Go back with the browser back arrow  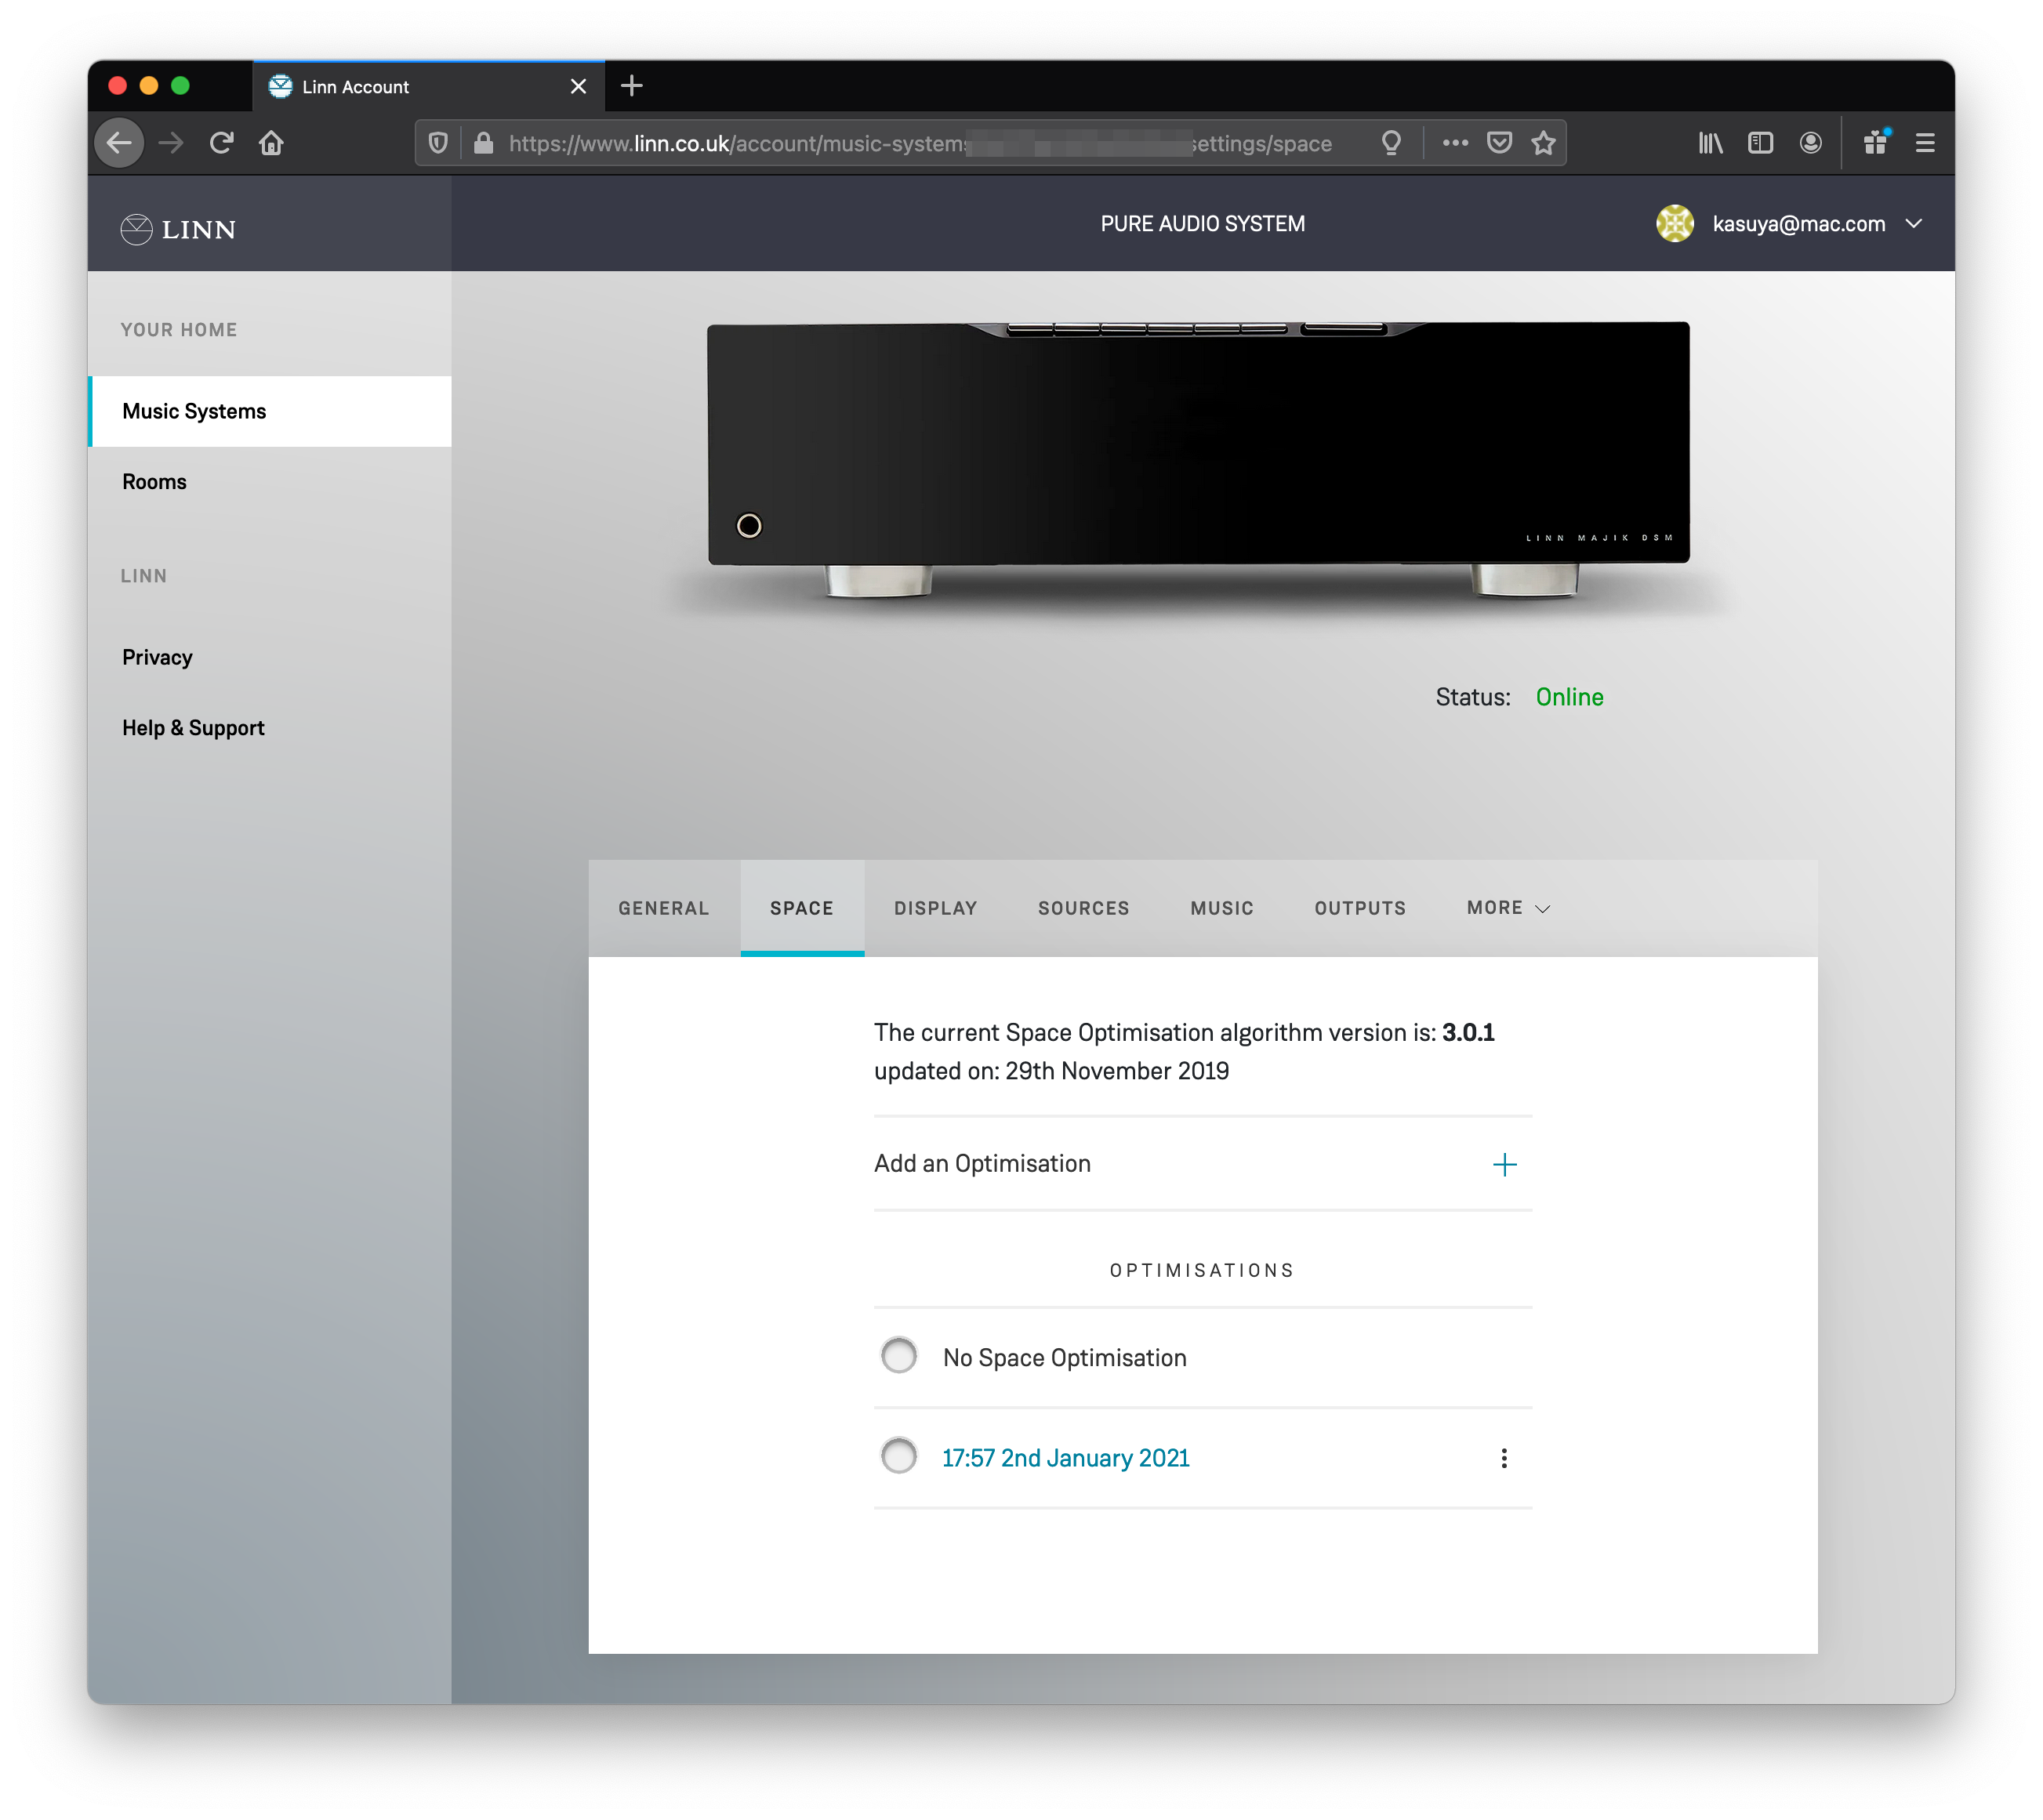coord(119,143)
